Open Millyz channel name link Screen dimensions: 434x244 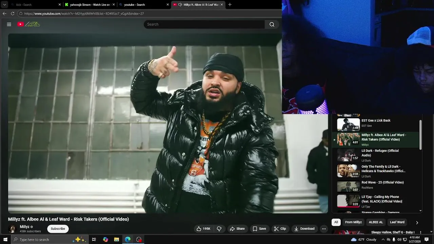pyautogui.click(x=24, y=227)
